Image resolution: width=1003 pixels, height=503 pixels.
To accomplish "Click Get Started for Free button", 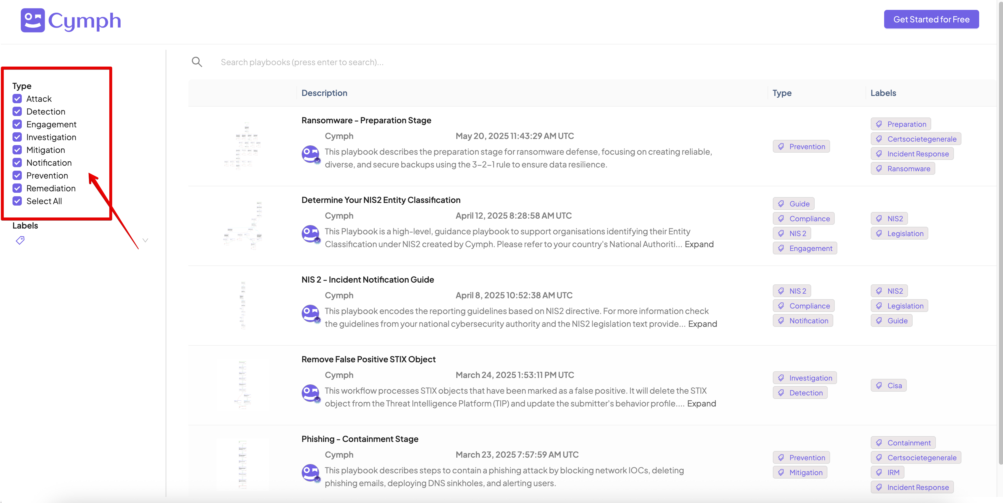I will click(931, 19).
